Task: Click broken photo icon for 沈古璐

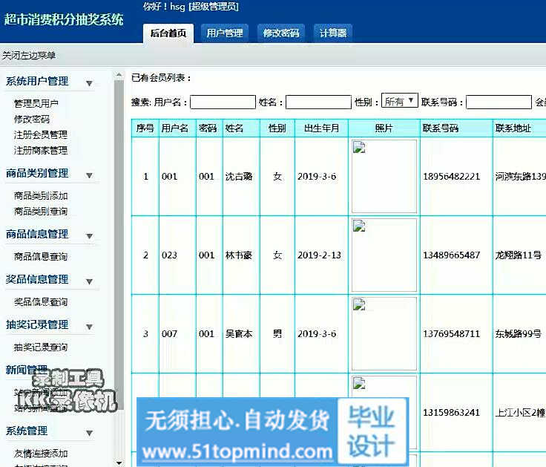Action: point(359,147)
